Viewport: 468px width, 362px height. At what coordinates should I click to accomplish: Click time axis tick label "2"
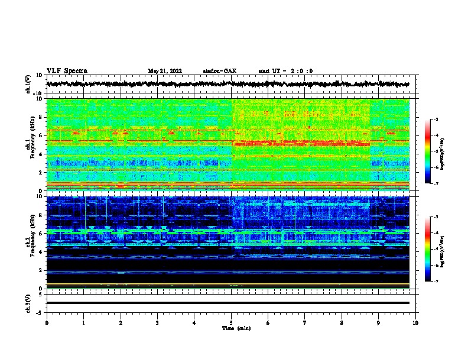[121, 323]
